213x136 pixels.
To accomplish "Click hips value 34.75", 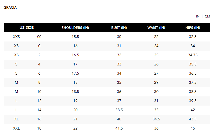I will [193, 55].
